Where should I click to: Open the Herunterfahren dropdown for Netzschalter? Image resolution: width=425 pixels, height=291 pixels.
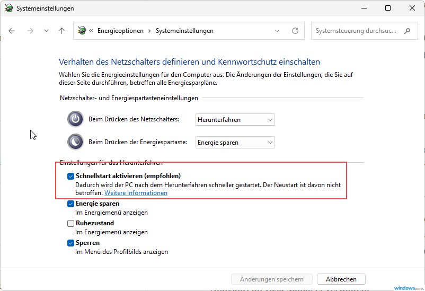pyautogui.click(x=235, y=120)
